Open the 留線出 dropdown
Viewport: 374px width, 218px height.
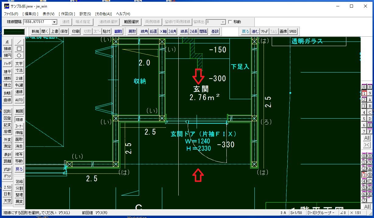click(x=223, y=22)
